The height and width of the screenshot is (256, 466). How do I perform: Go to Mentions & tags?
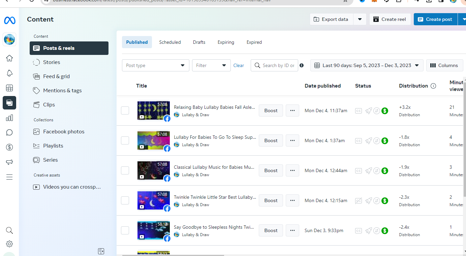pos(69,91)
